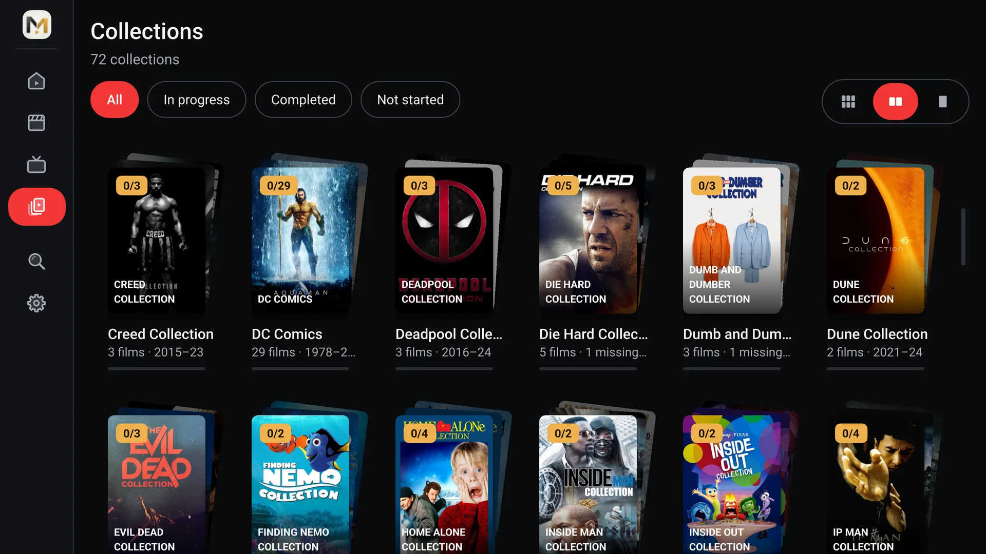This screenshot has height=554, width=986.
Task: Switch to two-column large card view
Action: [x=896, y=102]
